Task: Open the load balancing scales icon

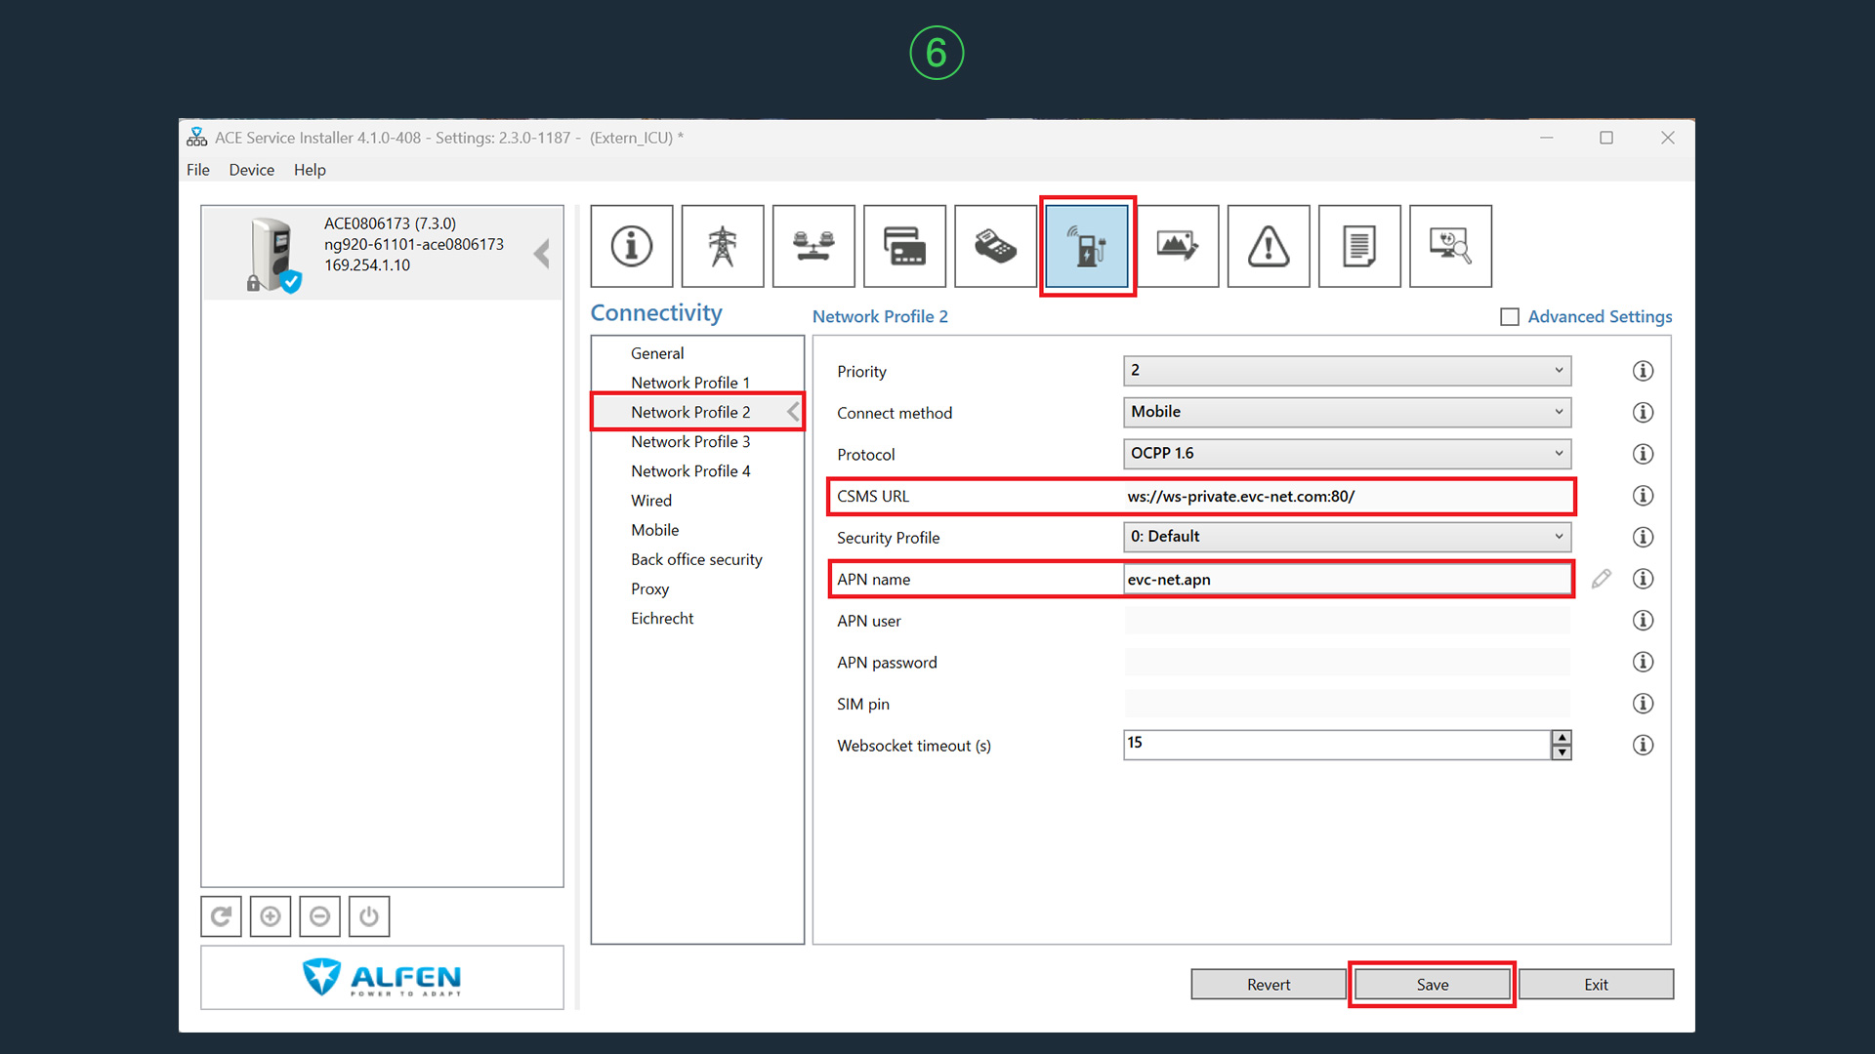Action: point(813,246)
